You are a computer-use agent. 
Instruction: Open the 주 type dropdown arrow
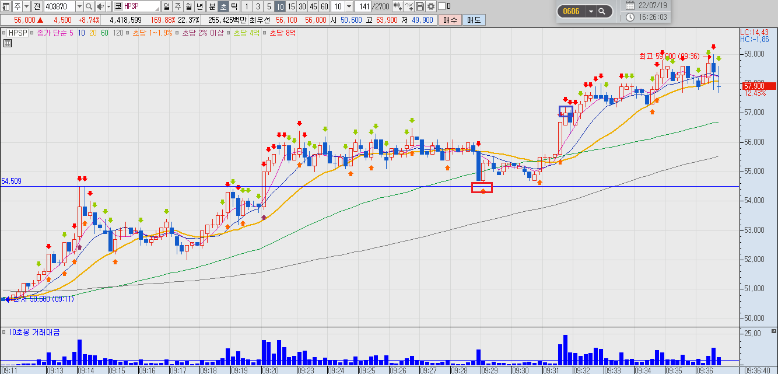[27, 6]
